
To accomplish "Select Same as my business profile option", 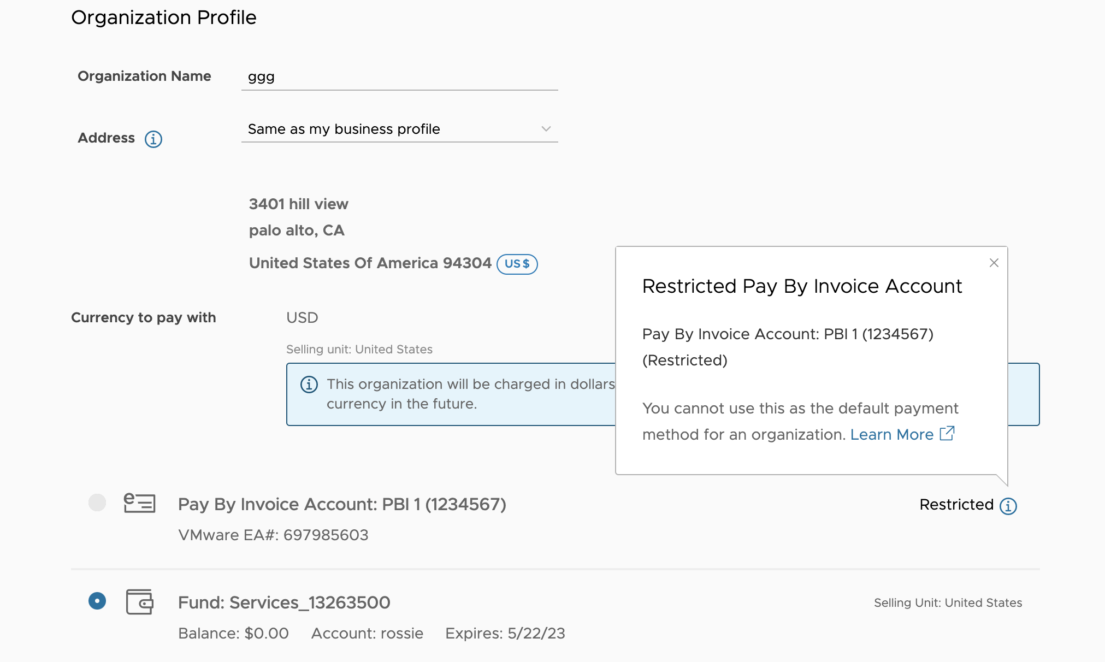I will (x=397, y=128).
